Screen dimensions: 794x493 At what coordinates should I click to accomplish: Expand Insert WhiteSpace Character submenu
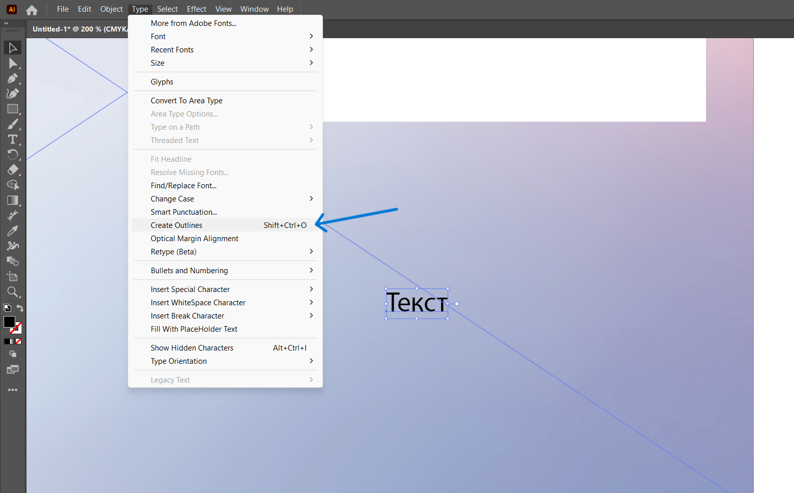point(225,303)
